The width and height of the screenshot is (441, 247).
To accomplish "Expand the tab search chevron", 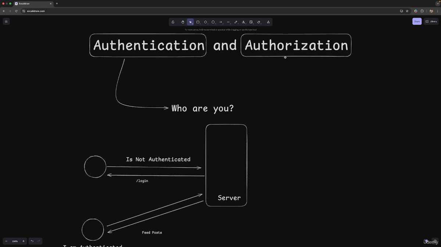I will pyautogui.click(x=437, y=3).
